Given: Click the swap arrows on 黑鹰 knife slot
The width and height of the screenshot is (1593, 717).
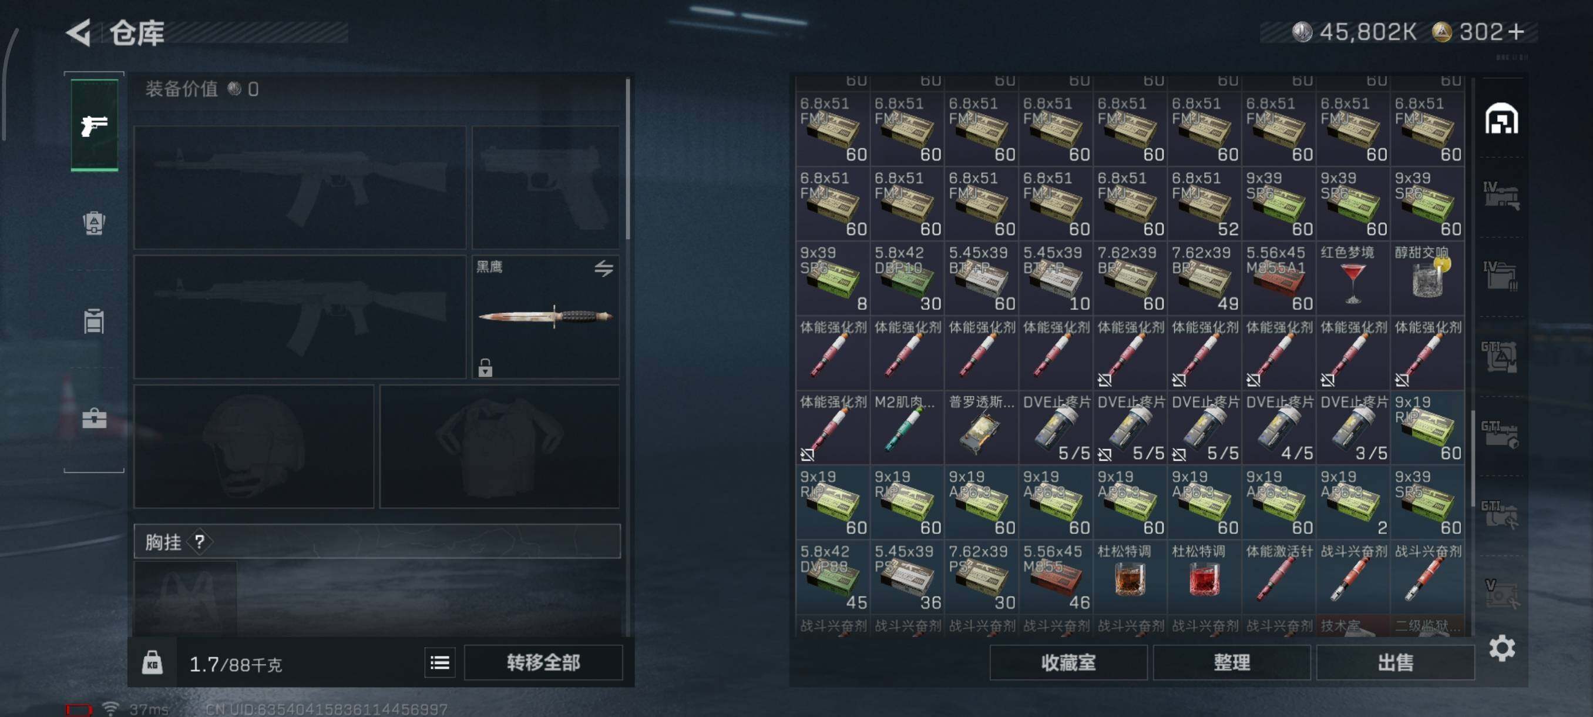Looking at the screenshot, I should [604, 269].
